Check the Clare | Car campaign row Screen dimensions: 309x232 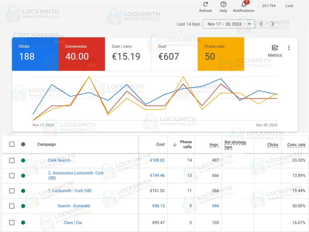pos(12,223)
